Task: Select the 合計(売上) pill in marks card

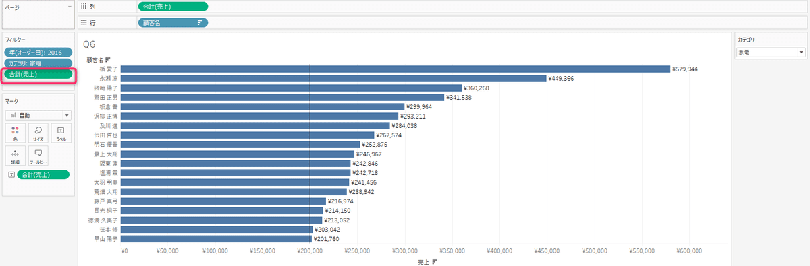Action: coord(43,174)
